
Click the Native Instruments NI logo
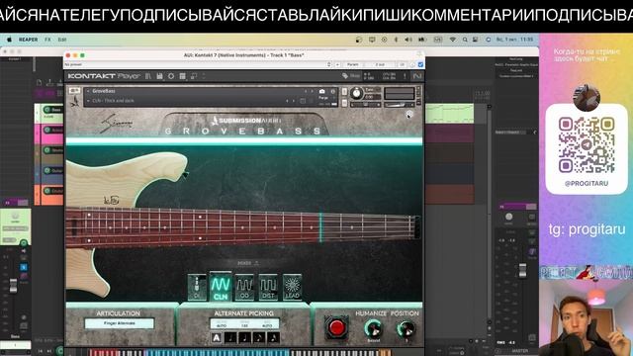(417, 76)
